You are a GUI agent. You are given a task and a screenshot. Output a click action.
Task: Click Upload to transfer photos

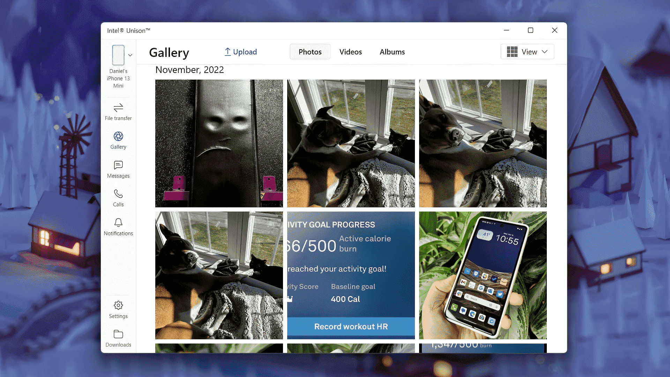(x=241, y=52)
